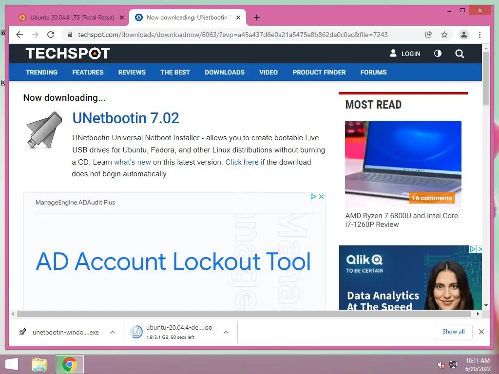499x374 pixels.
Task: Read AMD Ryzen 7 6800U review article
Action: 402,220
